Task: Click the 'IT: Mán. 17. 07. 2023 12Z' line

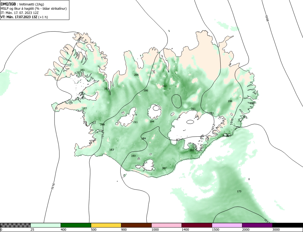Action: [x=19, y=13]
